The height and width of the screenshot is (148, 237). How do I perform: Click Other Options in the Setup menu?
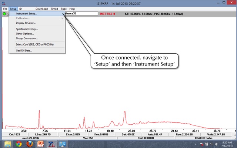(x=24, y=34)
